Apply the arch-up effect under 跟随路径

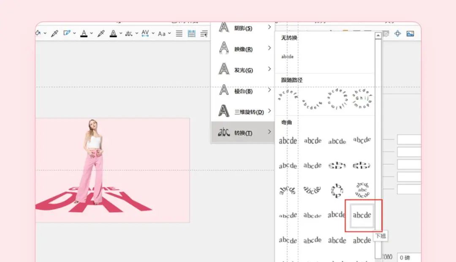[x=288, y=95]
